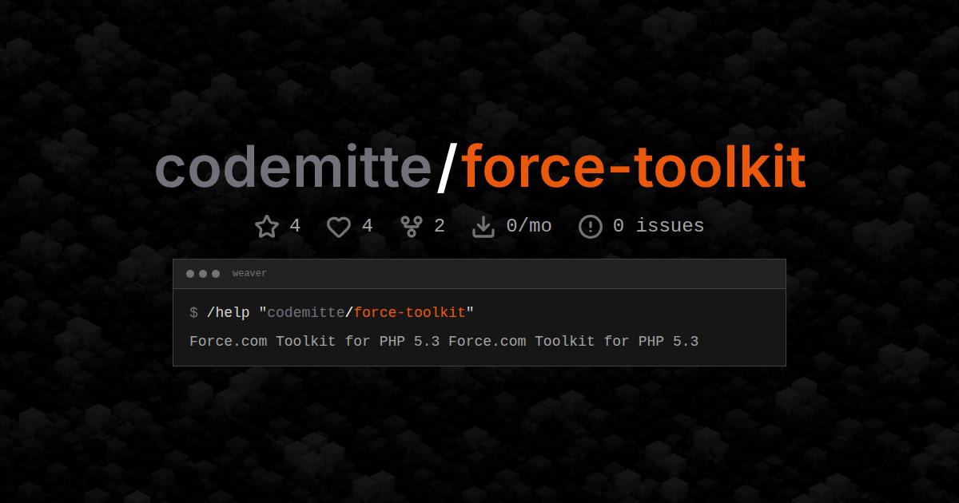Click the first terminal window dot
Viewport: 959px width, 503px height.
[x=190, y=274]
